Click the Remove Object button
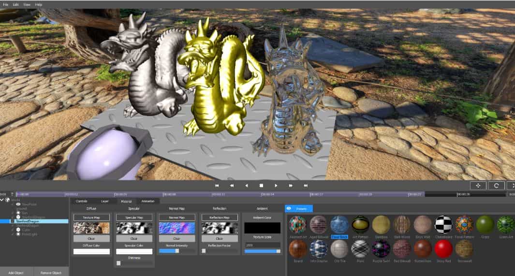This screenshot has height=276, width=515. tap(51, 273)
